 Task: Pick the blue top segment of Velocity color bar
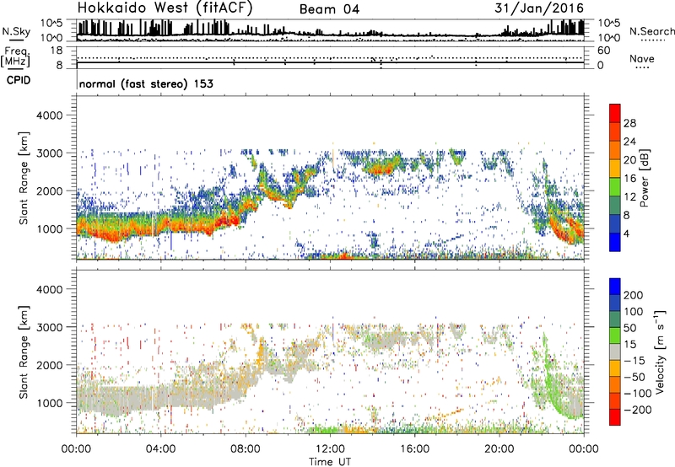(x=615, y=287)
